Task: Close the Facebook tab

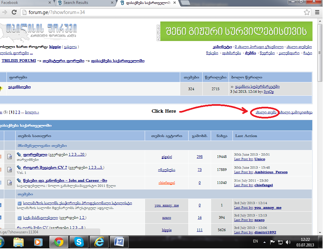Action: (50, 3)
